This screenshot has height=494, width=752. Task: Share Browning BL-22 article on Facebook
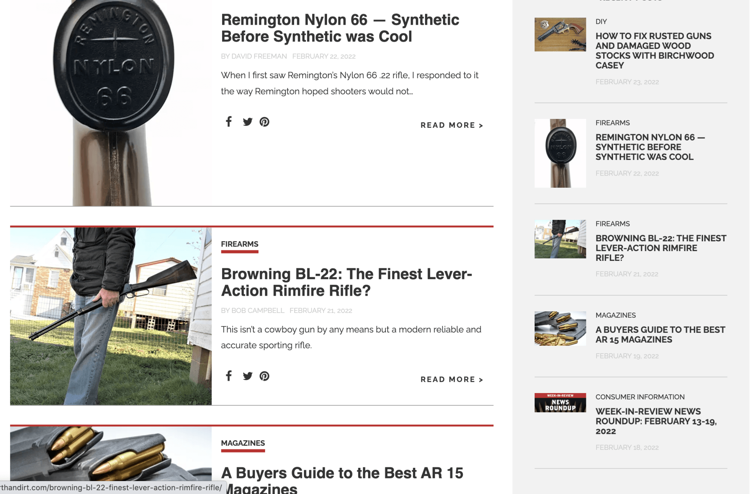(229, 376)
